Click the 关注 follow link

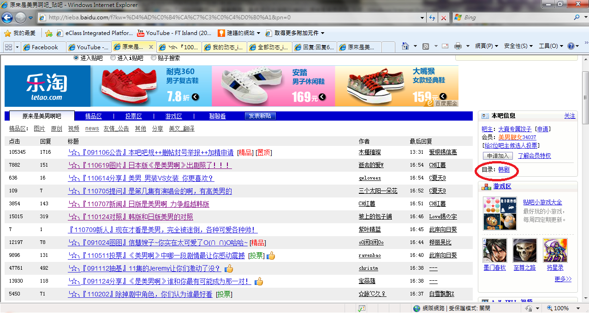(570, 116)
